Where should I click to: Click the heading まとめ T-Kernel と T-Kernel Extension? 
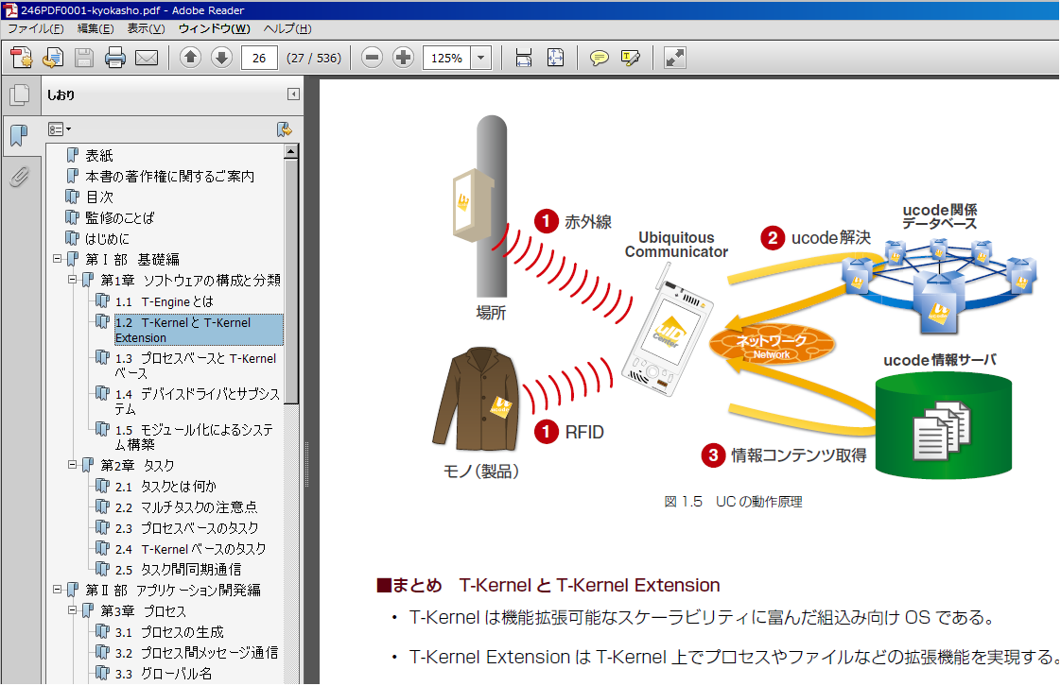548,585
